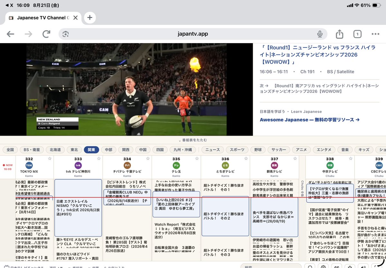Filter by サッカー genre
Screen dimensions: 386x268
(279, 150)
